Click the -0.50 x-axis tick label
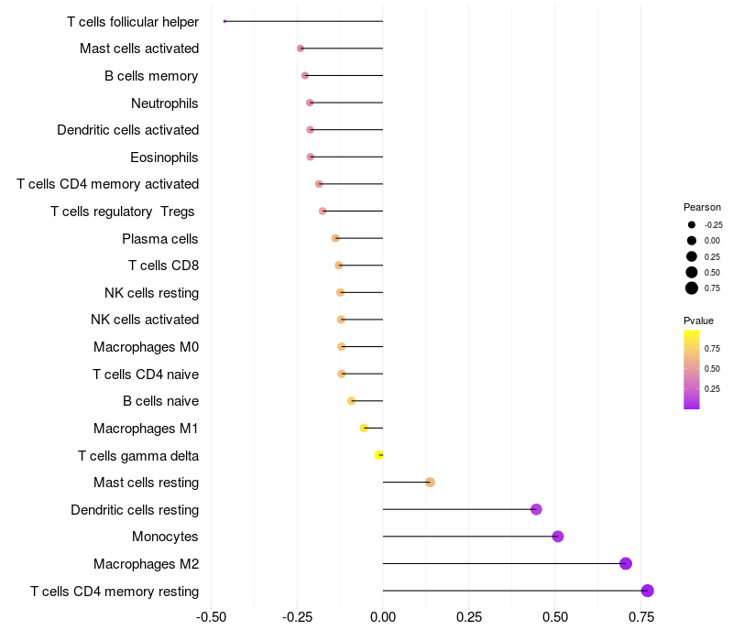This screenshot has width=733, height=641. (211, 617)
